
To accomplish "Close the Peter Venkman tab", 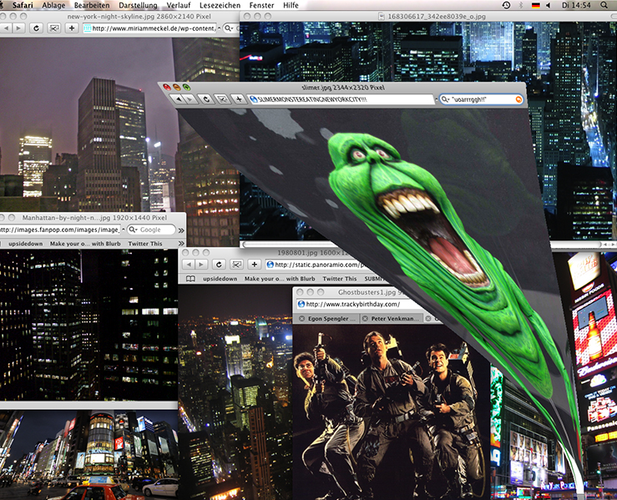I will [x=364, y=319].
